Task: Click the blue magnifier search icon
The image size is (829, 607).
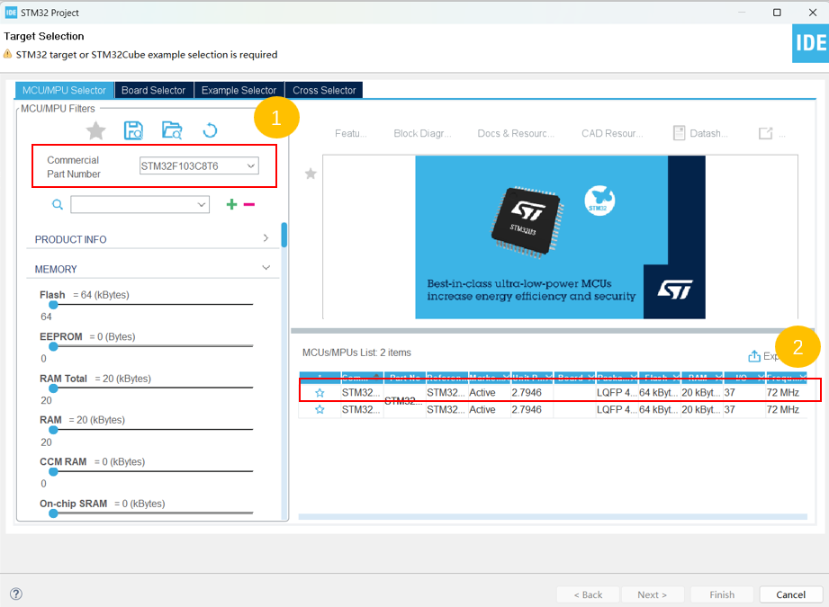Action: point(58,204)
